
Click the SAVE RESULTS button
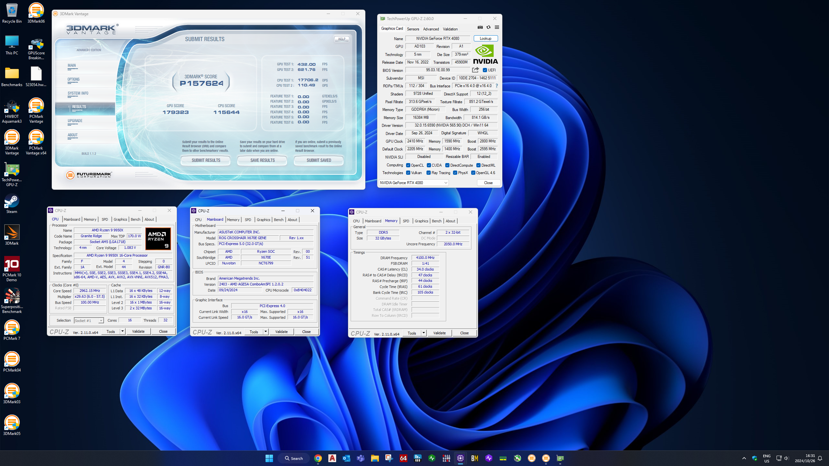(263, 161)
